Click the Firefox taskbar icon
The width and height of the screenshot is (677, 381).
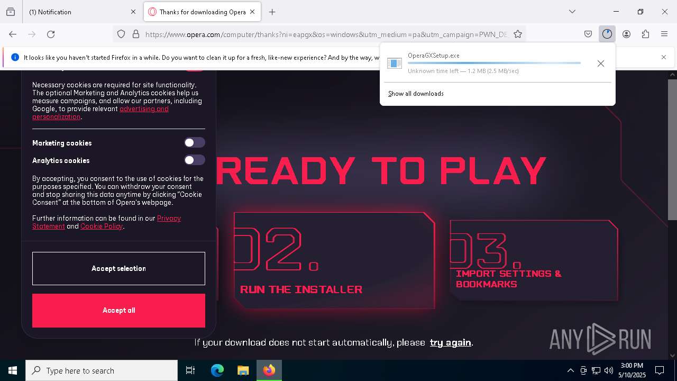click(269, 370)
